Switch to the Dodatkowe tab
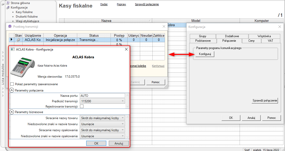 232,36
